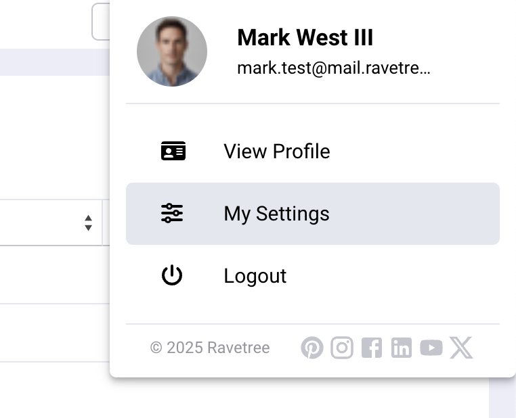Click the lavender table header strip behind menu

click(x=54, y=62)
